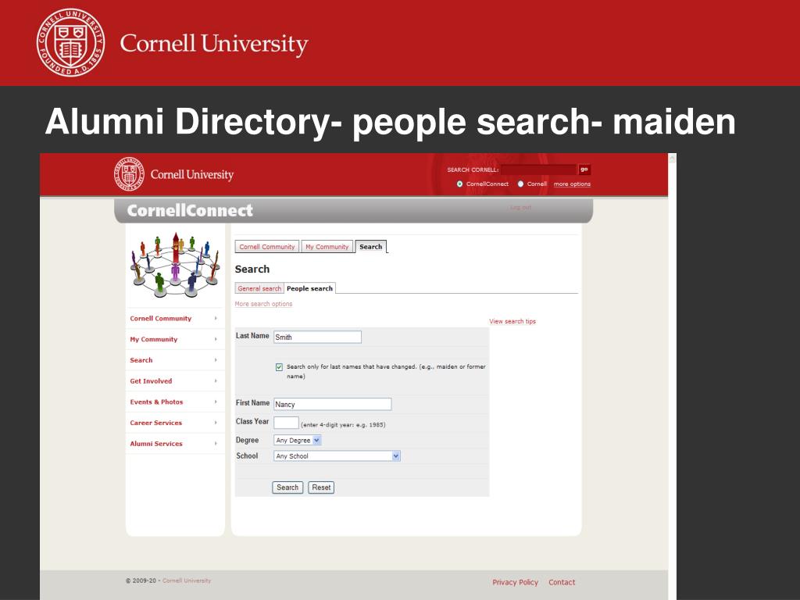Click the Reset button
Image resolution: width=800 pixels, height=600 pixels.
(321, 487)
